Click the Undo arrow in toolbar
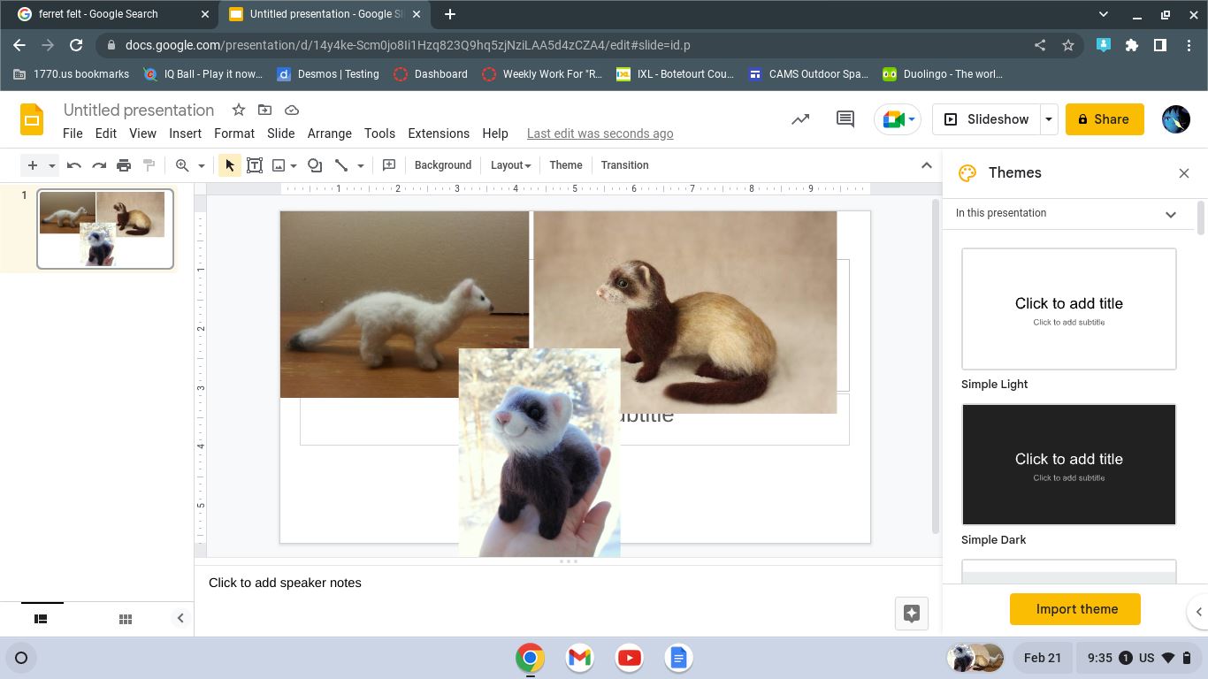The width and height of the screenshot is (1208, 679). click(x=74, y=165)
